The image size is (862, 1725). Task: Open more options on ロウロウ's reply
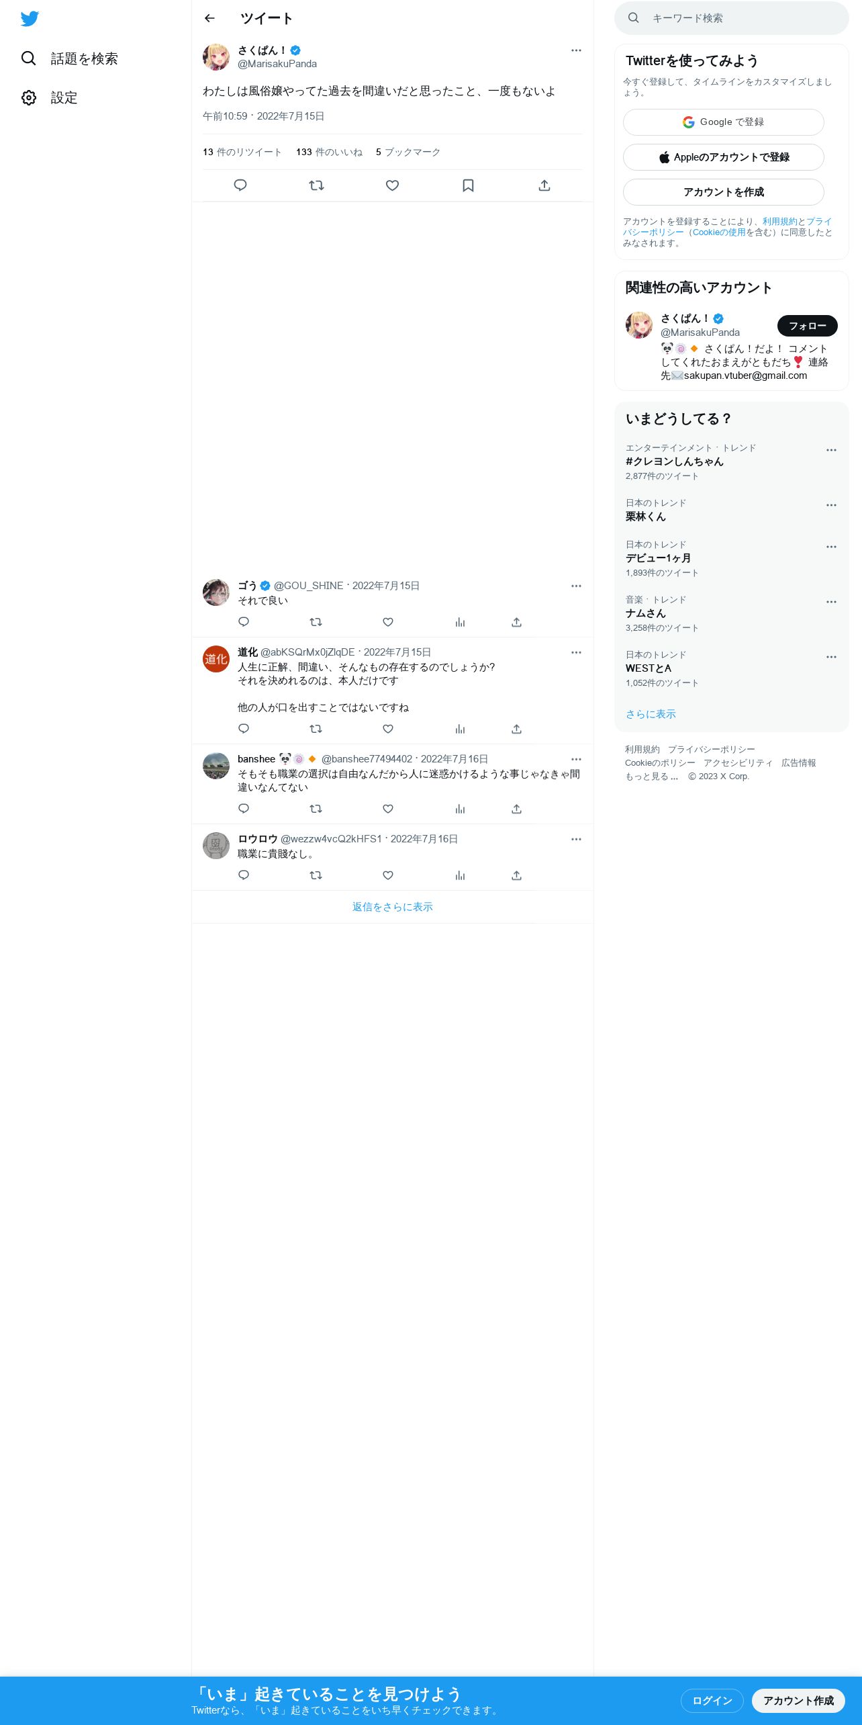point(576,839)
